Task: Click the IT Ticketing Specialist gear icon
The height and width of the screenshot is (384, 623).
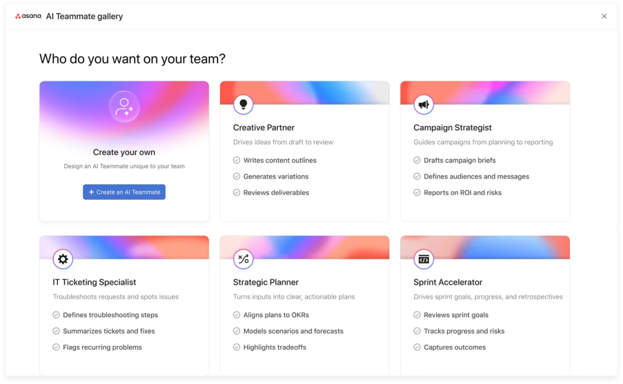Action: click(x=63, y=259)
